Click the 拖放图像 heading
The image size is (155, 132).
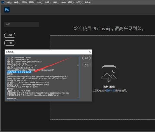pyautogui.click(x=109, y=87)
